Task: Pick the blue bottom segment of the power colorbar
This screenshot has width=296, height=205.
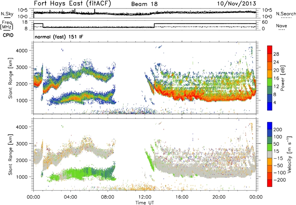Action: pyautogui.click(x=270, y=106)
